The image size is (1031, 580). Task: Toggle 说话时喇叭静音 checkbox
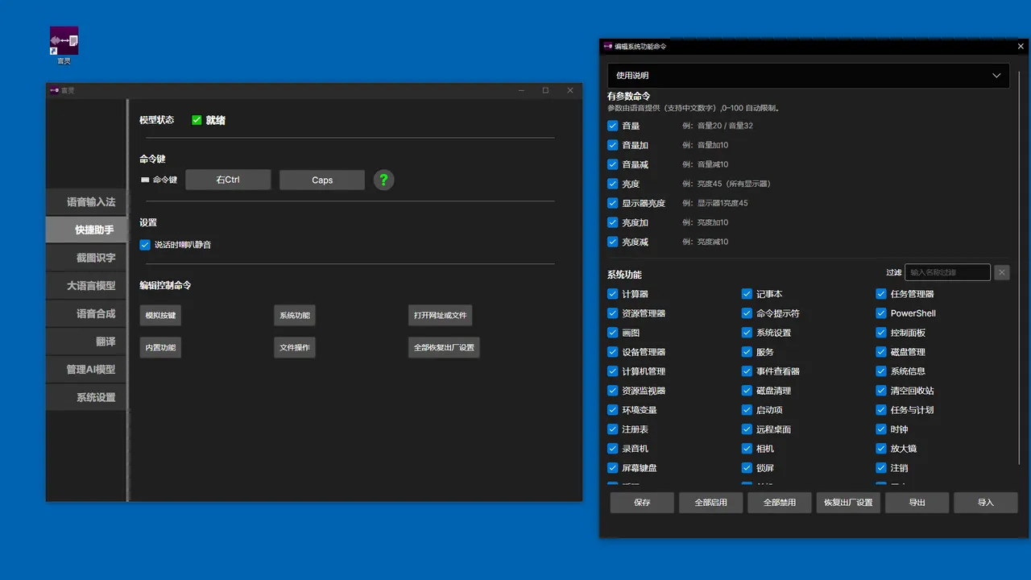[145, 245]
